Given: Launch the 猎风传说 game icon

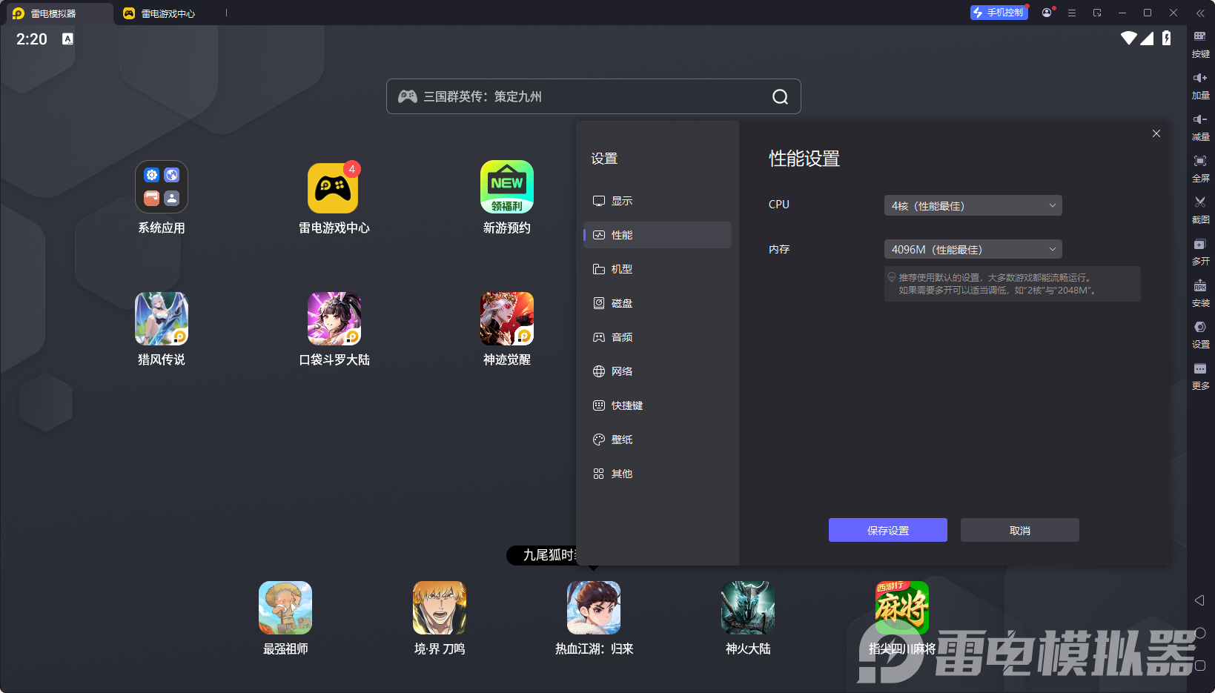Looking at the screenshot, I should point(162,319).
